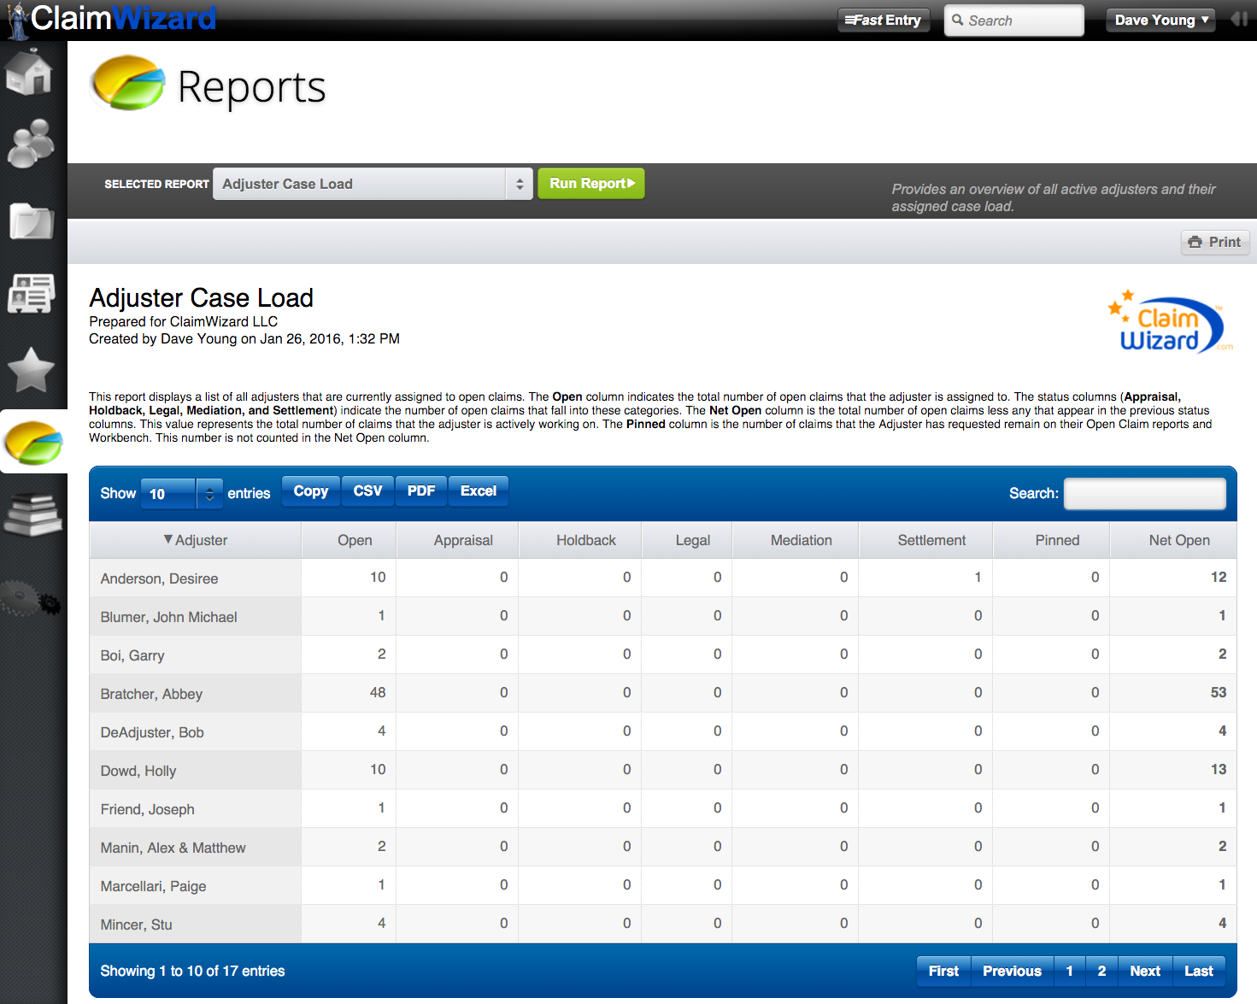Viewport: 1257px width, 1004px height.
Task: Click Next to view more entries
Action: [x=1144, y=971]
